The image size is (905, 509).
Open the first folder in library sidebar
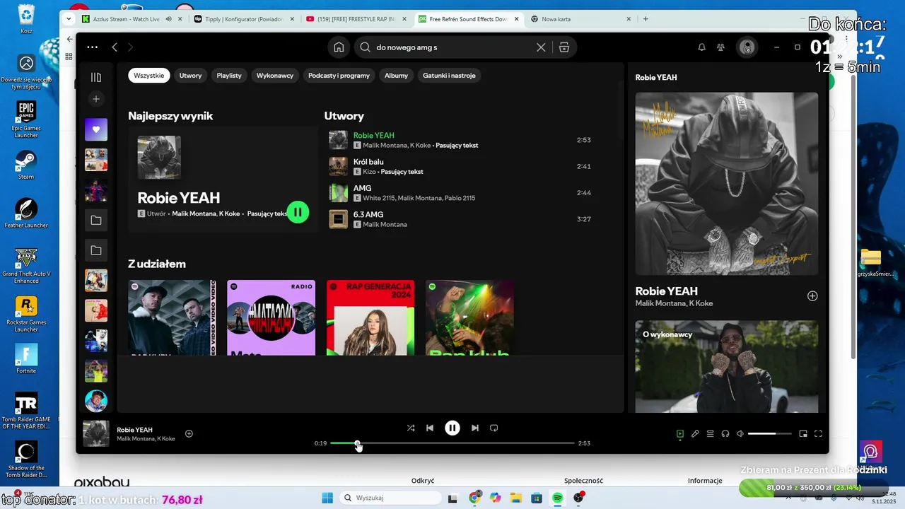click(96, 220)
